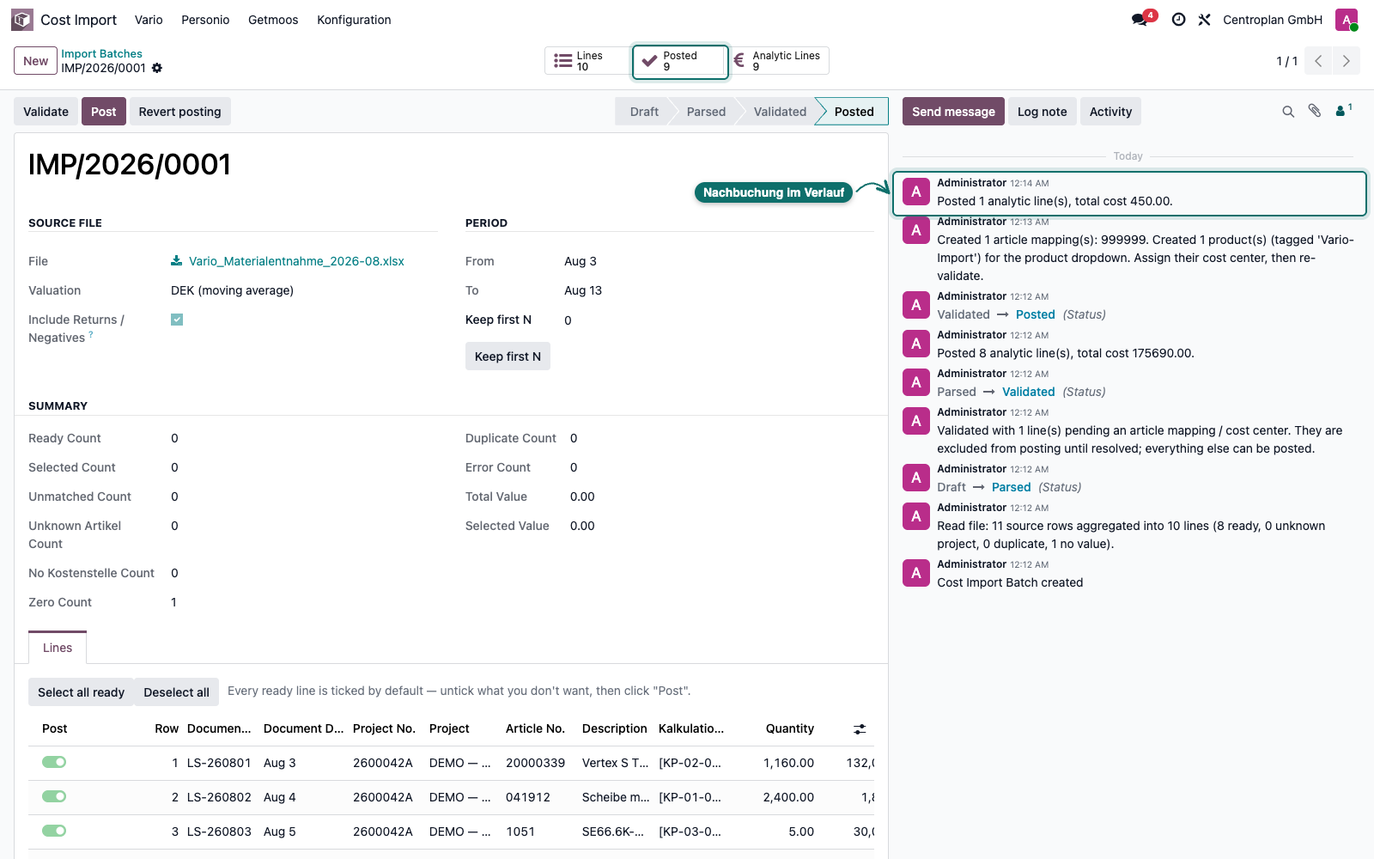Go to the next record arrow
The width and height of the screenshot is (1374, 859).
click(1347, 61)
